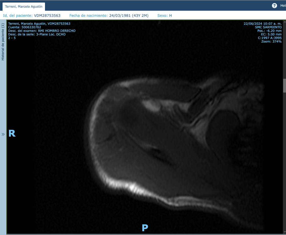The width and height of the screenshot is (286, 235).
Task: Click the Zoom 374% overlay text
Action: point(271,42)
